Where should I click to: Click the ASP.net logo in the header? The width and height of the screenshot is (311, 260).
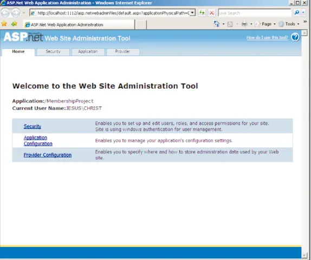23,37
